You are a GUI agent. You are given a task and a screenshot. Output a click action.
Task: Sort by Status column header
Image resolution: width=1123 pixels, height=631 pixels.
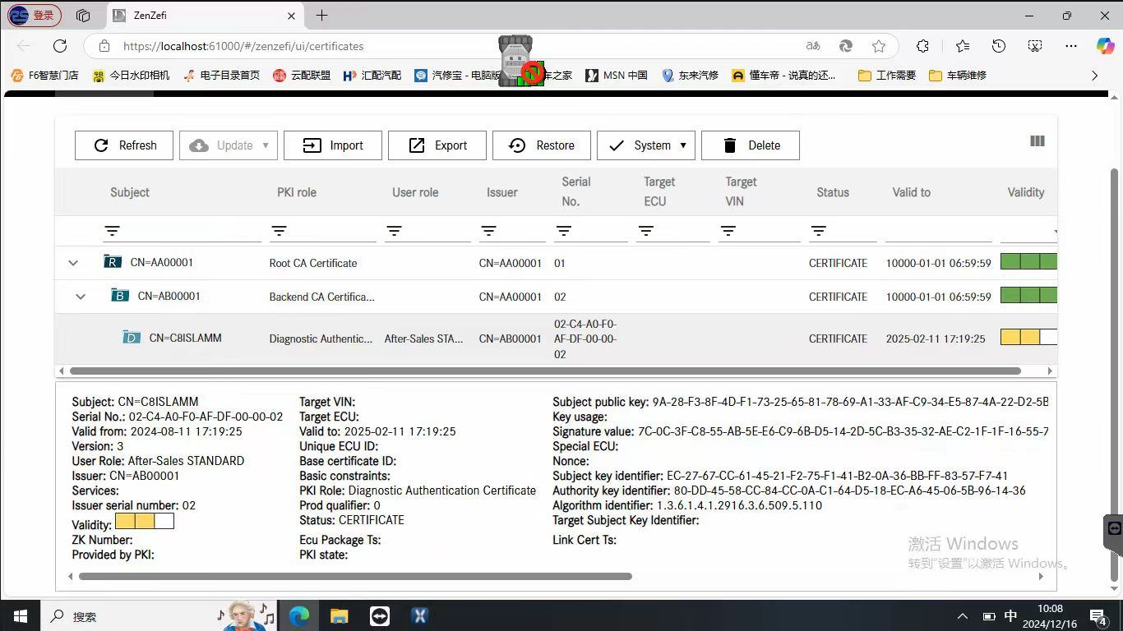point(833,192)
